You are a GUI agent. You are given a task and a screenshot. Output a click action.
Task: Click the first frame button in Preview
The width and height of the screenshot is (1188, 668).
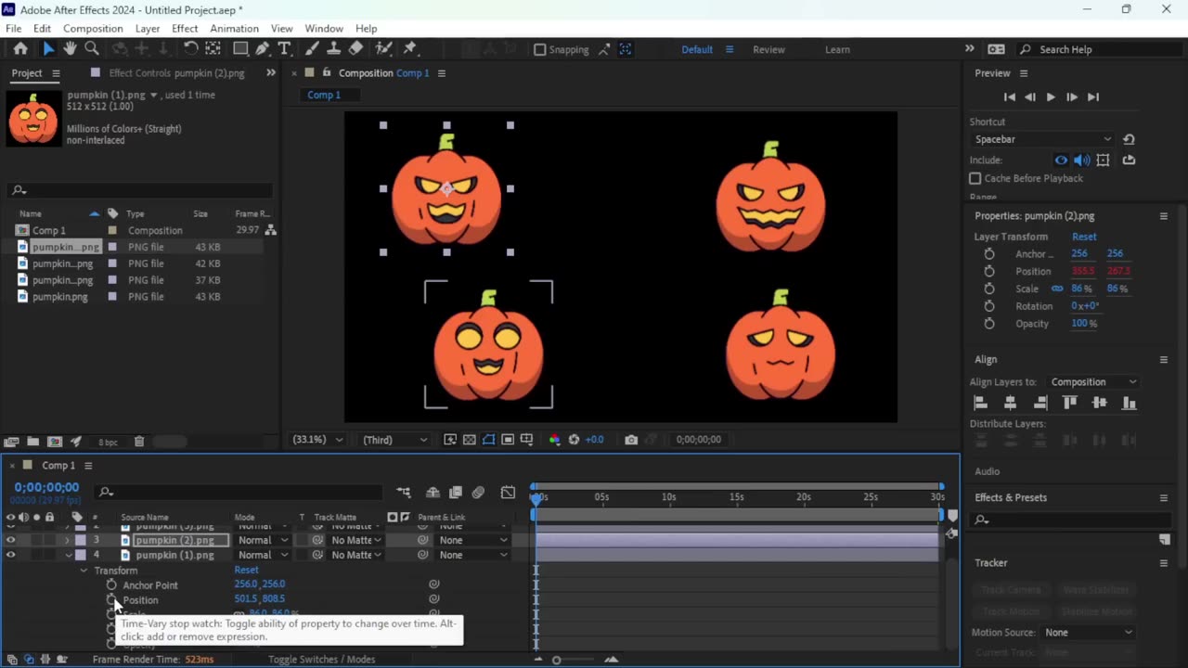1010,97
